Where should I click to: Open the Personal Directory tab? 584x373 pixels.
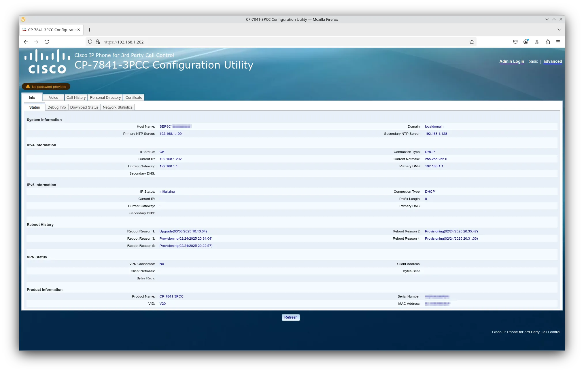pyautogui.click(x=105, y=98)
